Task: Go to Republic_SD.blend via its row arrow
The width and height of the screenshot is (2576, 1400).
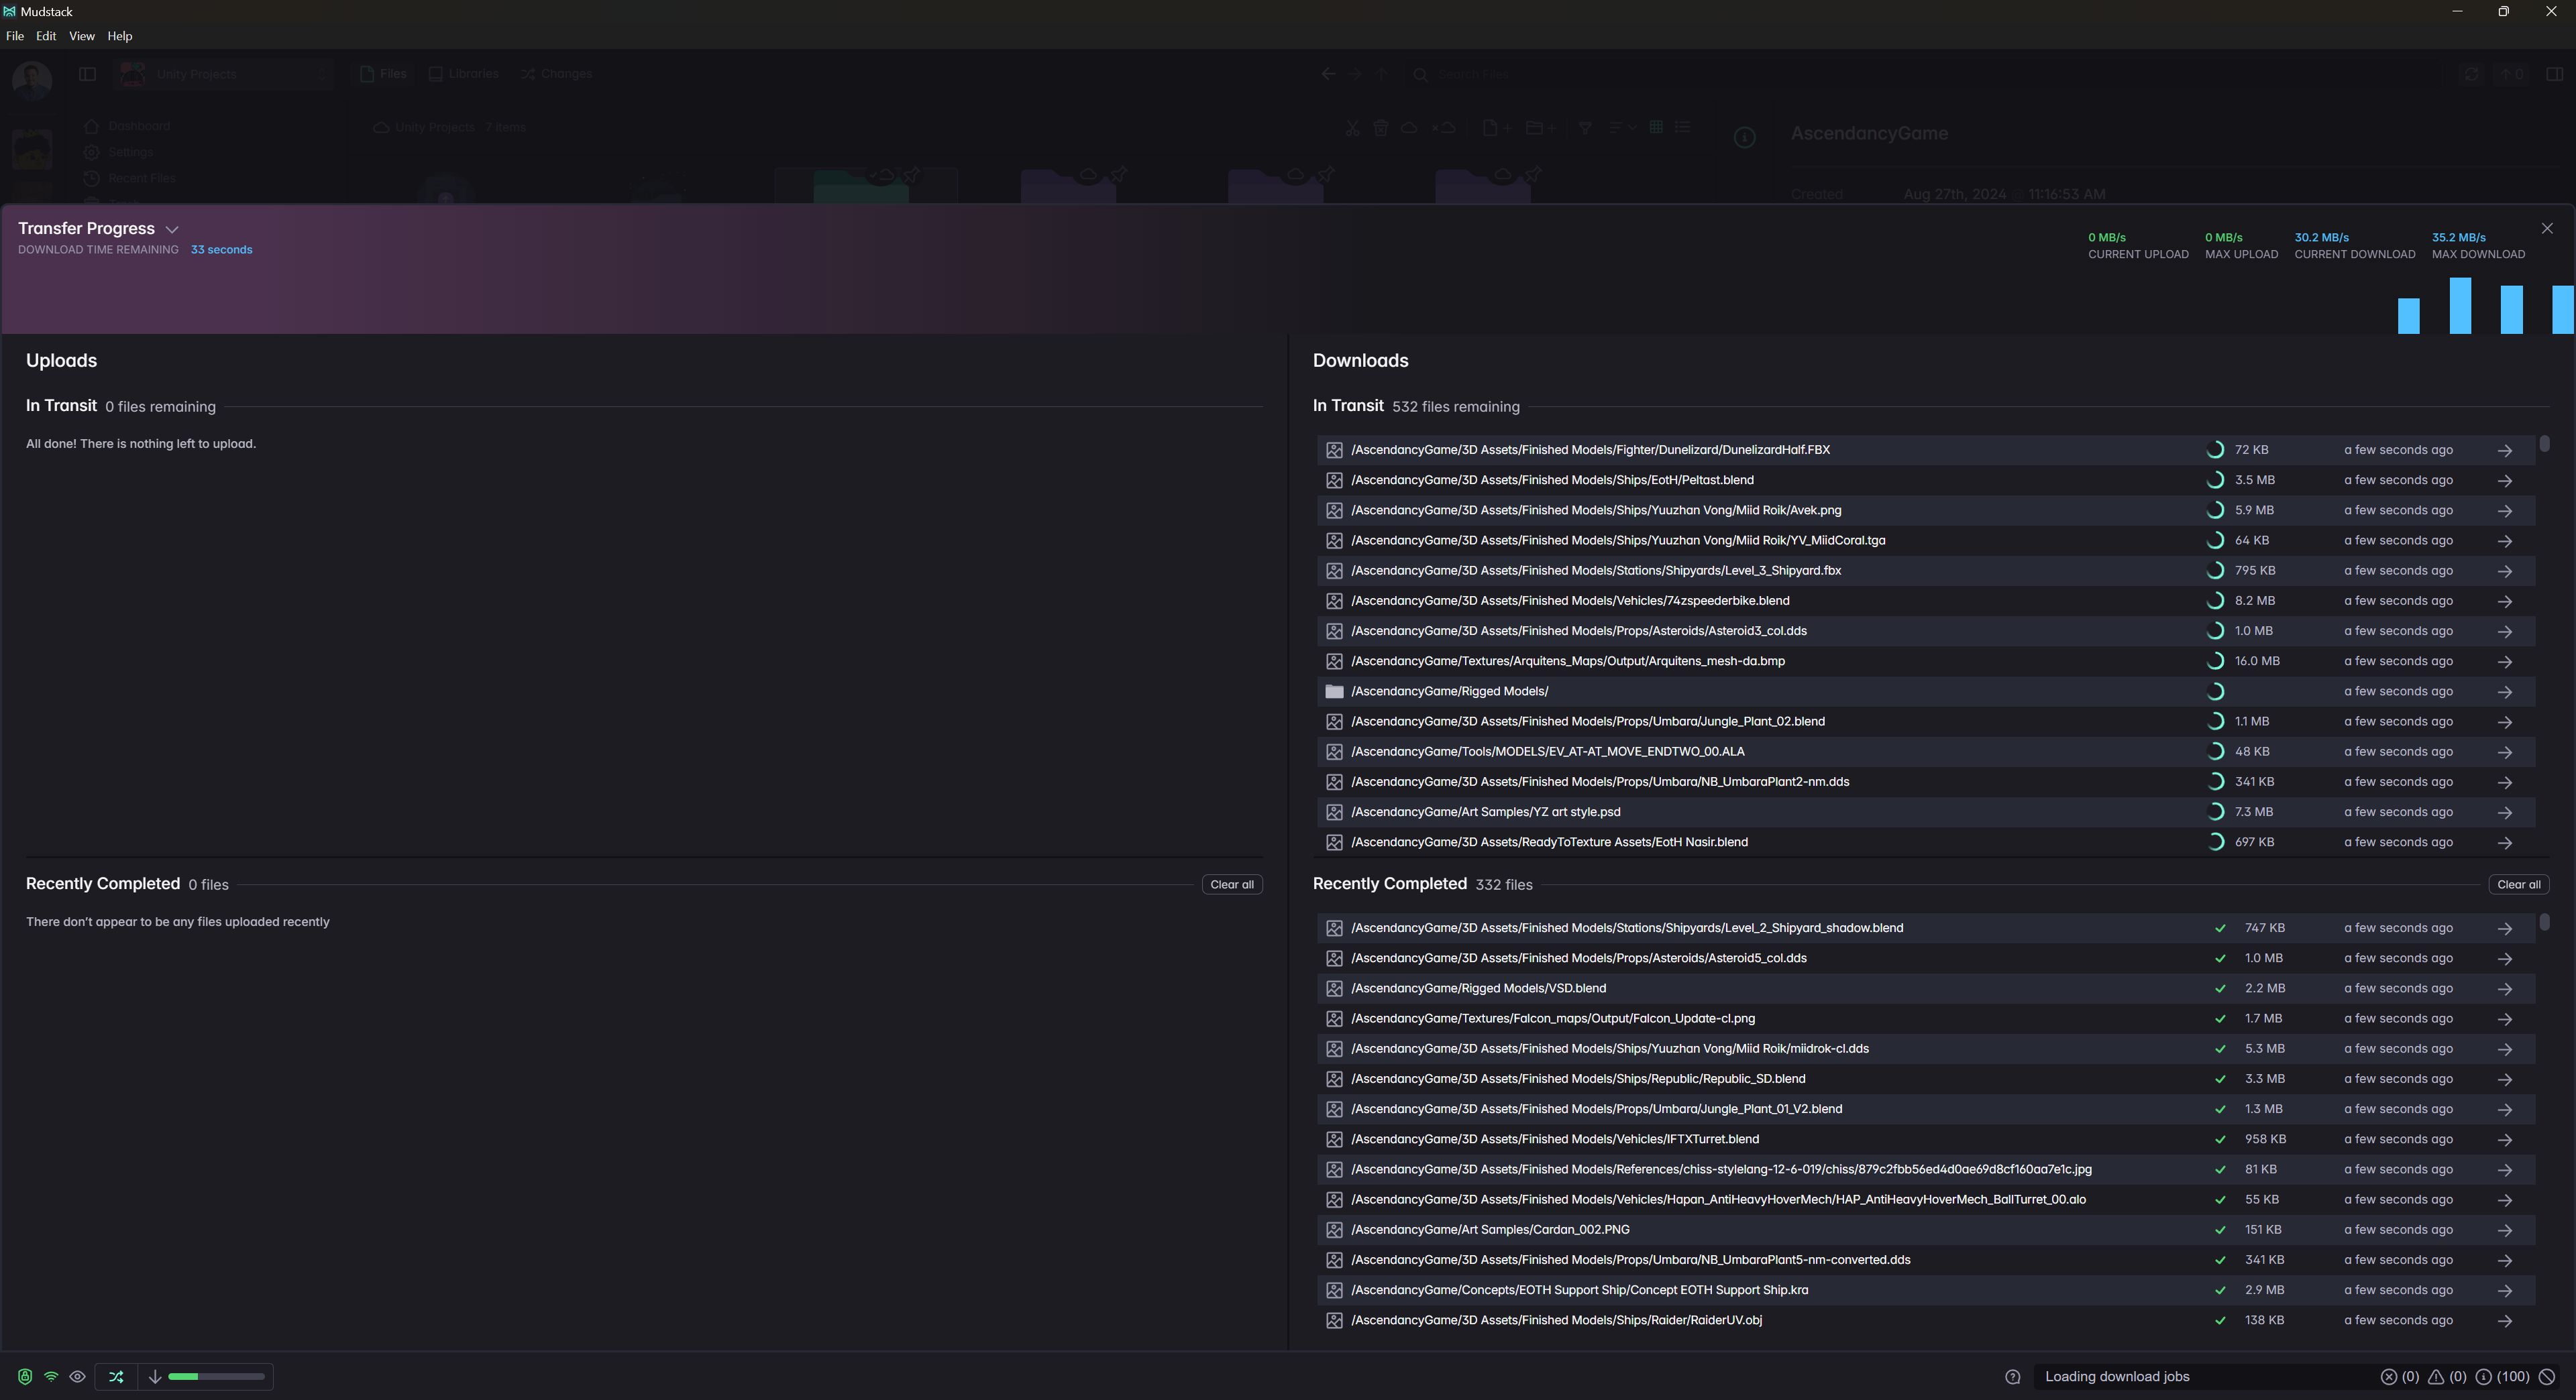Action: click(2504, 1080)
